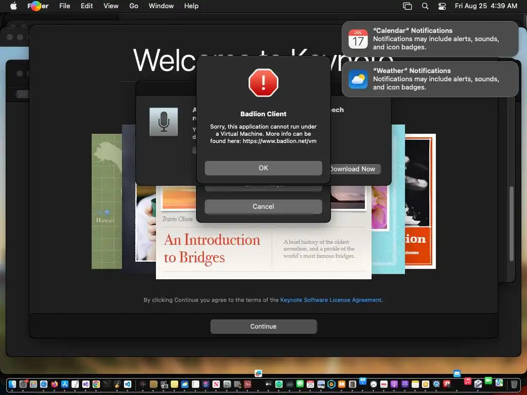This screenshot has height=395, width=527.
Task: Open Reminders from the Dock
Action: click(195, 384)
